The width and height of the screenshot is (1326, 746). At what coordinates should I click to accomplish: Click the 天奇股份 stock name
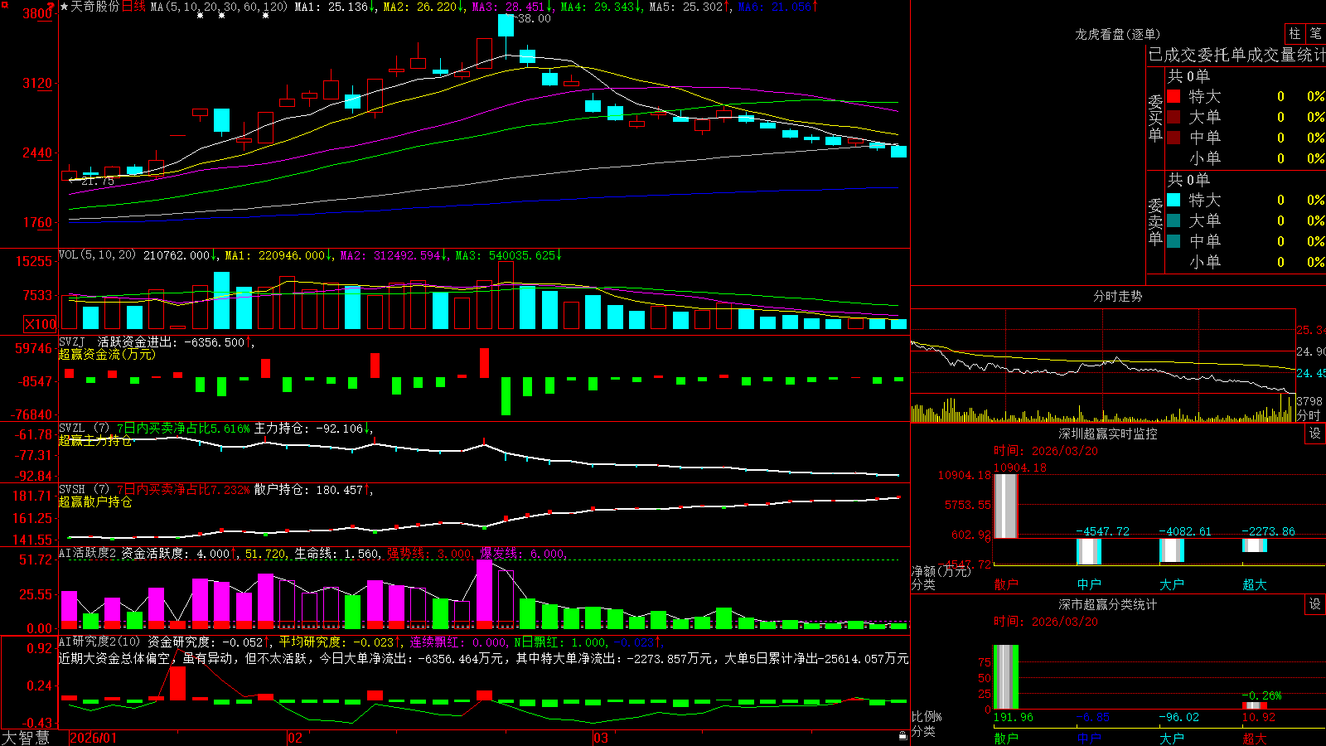tap(95, 7)
